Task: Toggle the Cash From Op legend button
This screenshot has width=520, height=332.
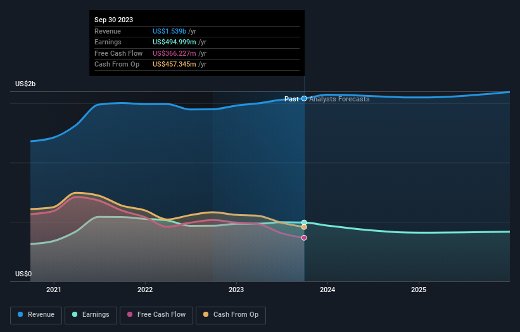Action: coord(231,315)
